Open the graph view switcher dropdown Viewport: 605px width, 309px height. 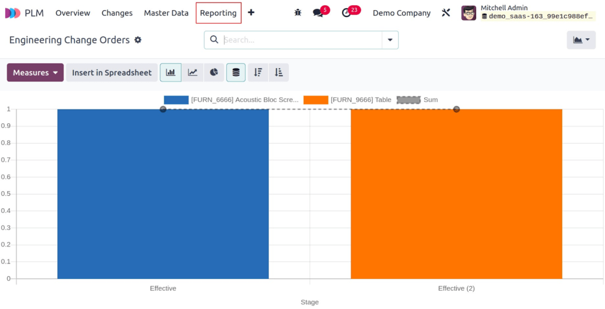point(581,40)
